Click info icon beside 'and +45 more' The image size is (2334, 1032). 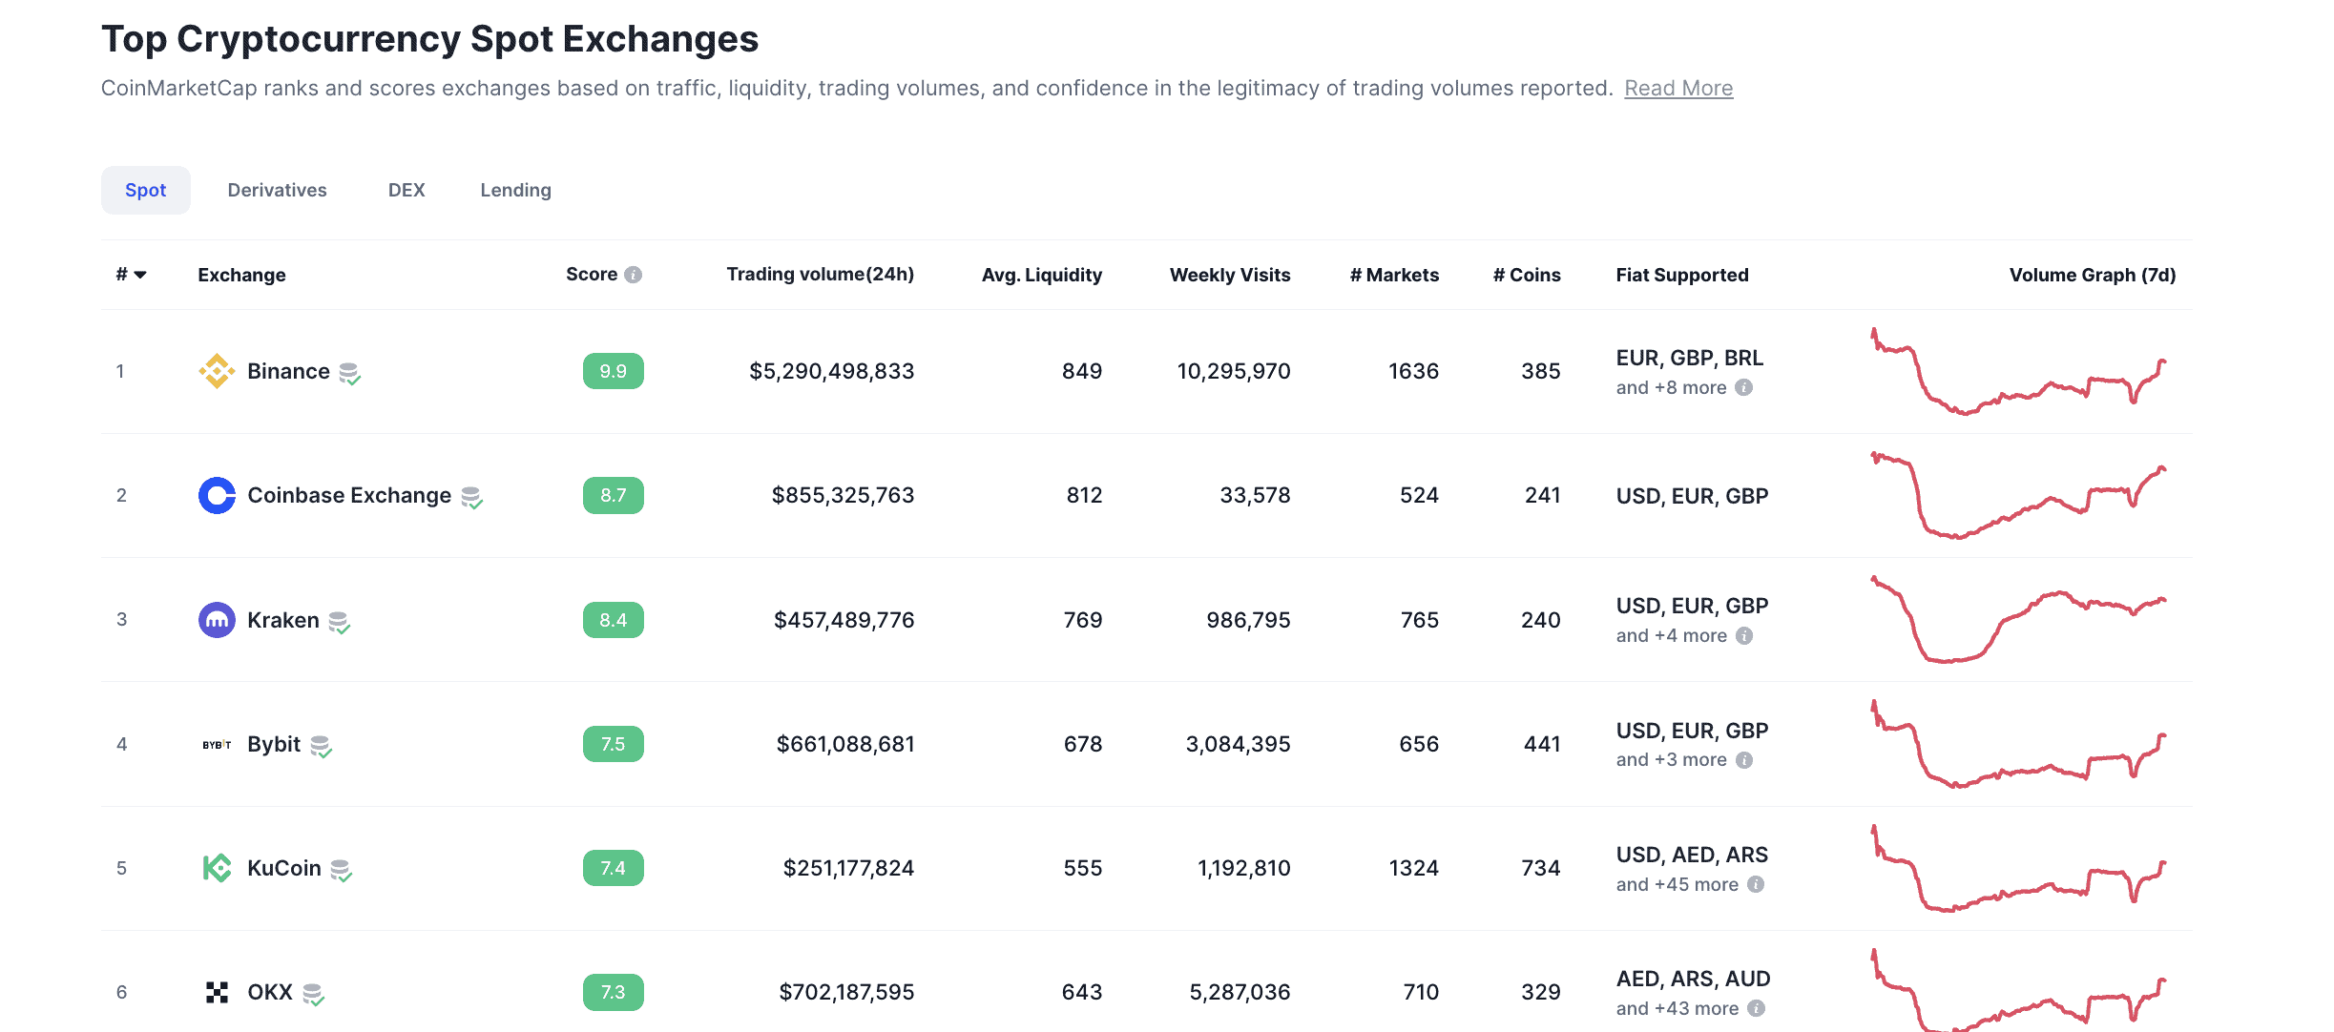(1756, 884)
